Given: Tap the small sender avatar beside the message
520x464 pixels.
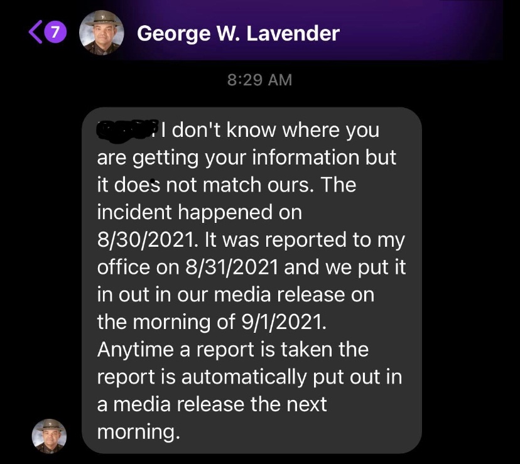Looking at the screenshot, I should point(49,436).
